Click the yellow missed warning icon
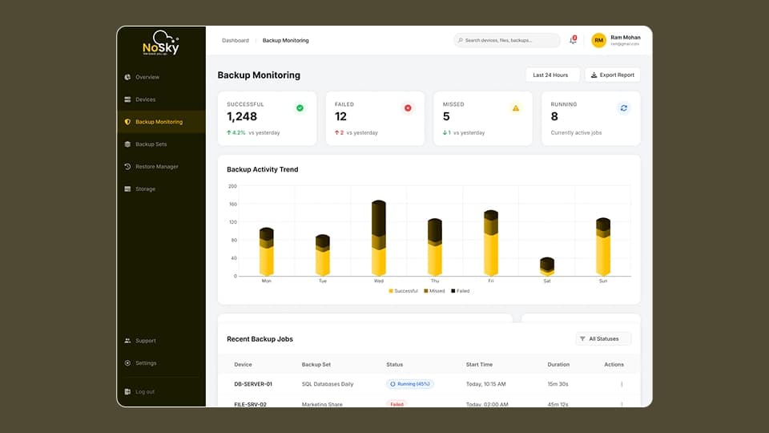The height and width of the screenshot is (433, 769). (x=516, y=107)
